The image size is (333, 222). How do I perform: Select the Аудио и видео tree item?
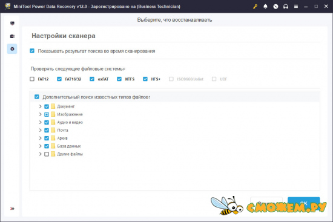[70, 122]
